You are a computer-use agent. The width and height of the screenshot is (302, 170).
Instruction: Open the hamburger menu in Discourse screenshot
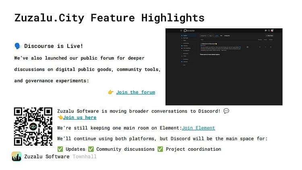pos(181,31)
